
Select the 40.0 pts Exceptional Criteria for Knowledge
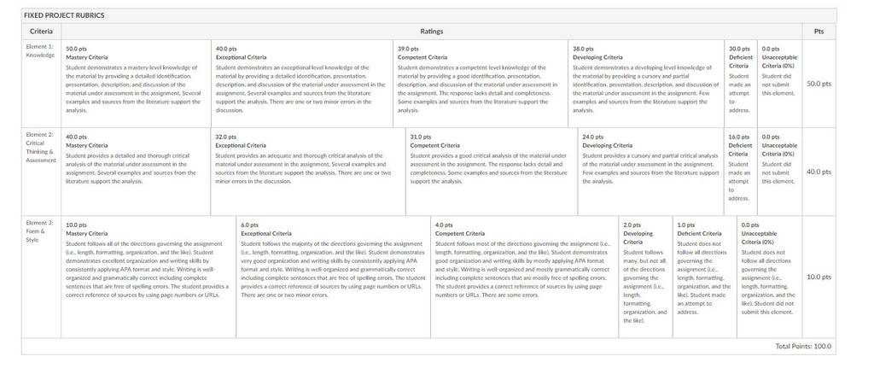[302, 84]
